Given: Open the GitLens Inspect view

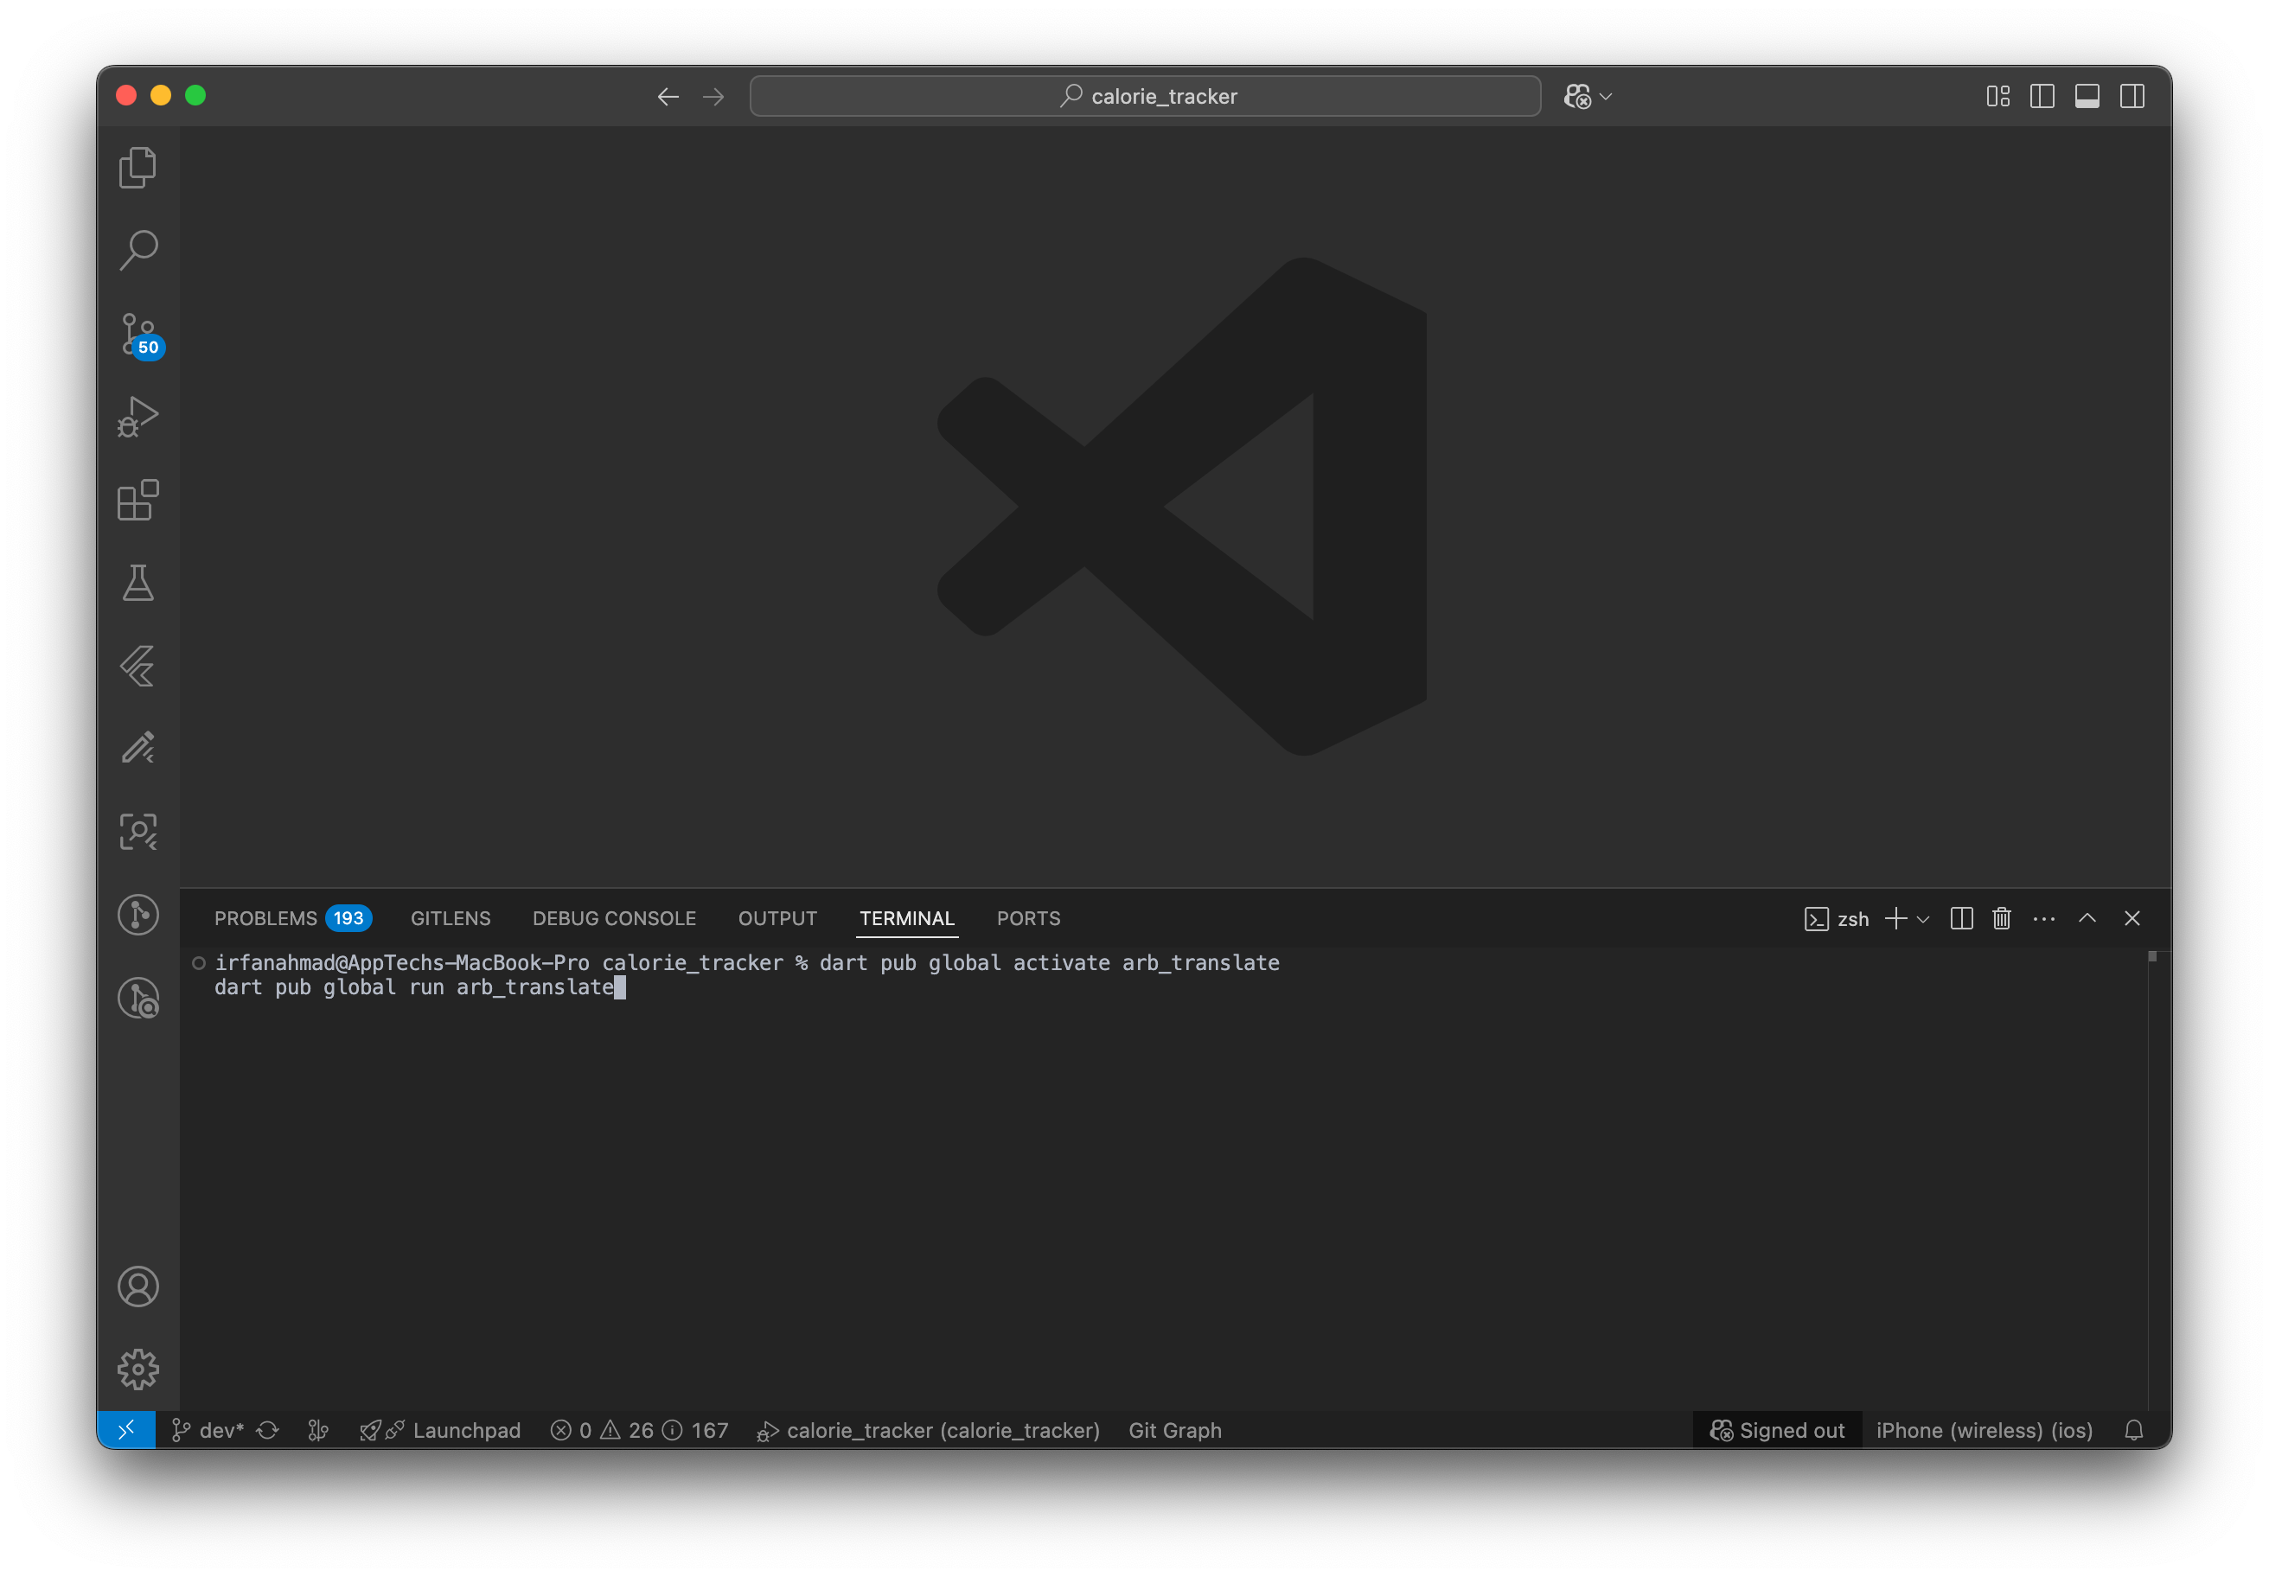Looking at the screenshot, I should coord(137,832).
